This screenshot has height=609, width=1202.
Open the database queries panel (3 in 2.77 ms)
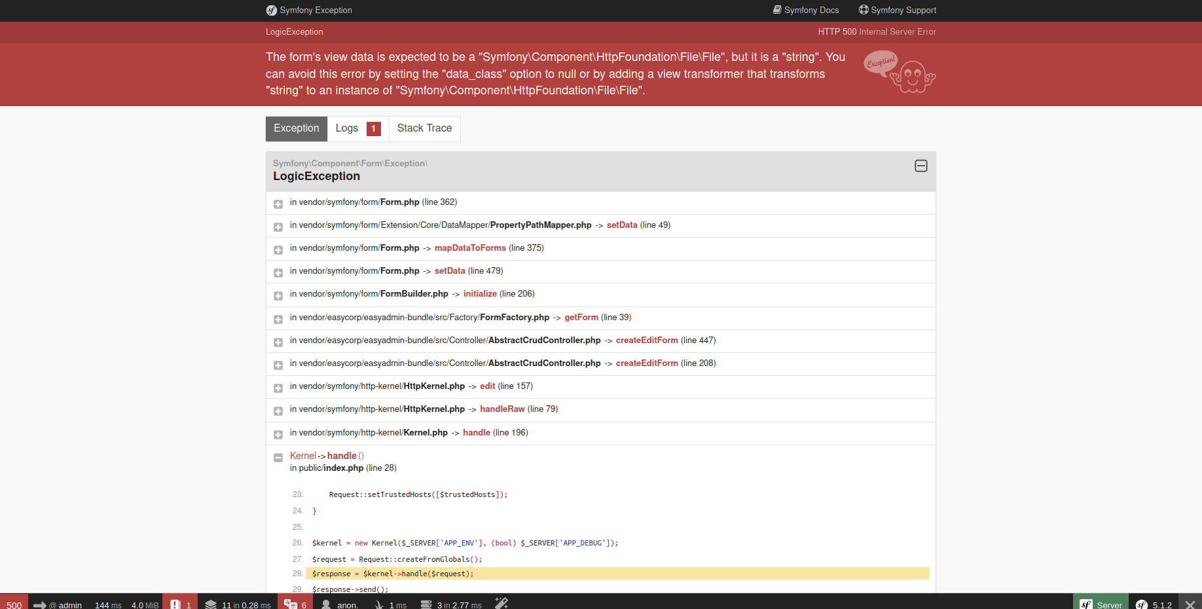pyautogui.click(x=452, y=603)
